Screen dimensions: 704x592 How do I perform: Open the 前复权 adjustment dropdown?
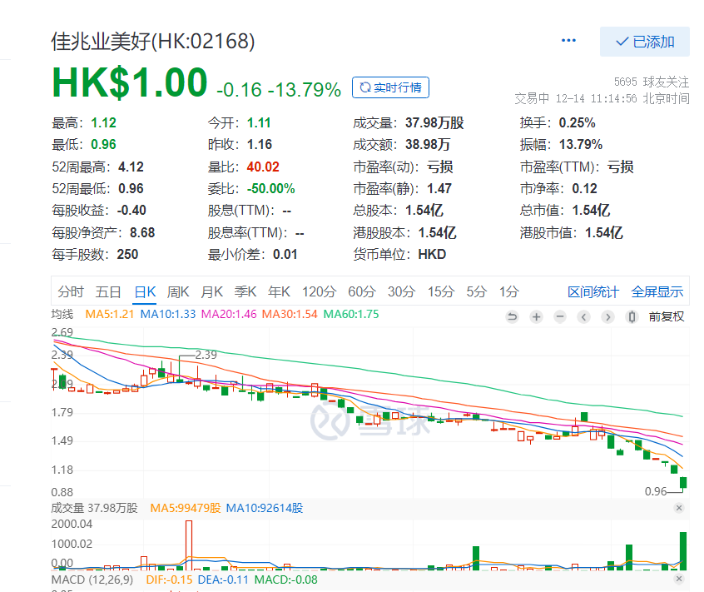(x=667, y=317)
